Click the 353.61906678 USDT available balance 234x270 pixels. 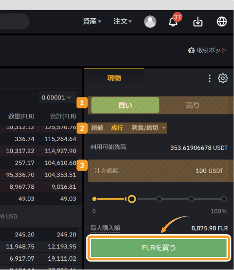(199, 148)
